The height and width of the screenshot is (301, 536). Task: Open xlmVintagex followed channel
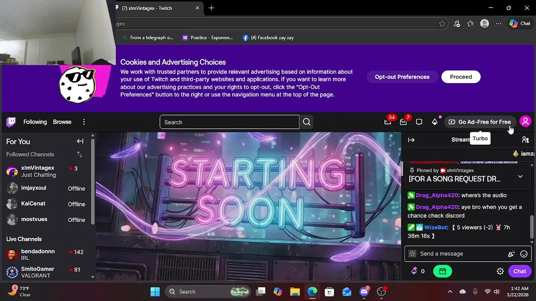46,171
